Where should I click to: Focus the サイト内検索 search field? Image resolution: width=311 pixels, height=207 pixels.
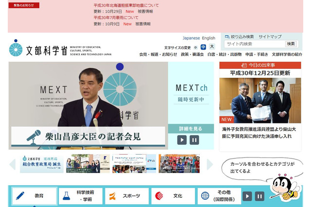click(255, 44)
